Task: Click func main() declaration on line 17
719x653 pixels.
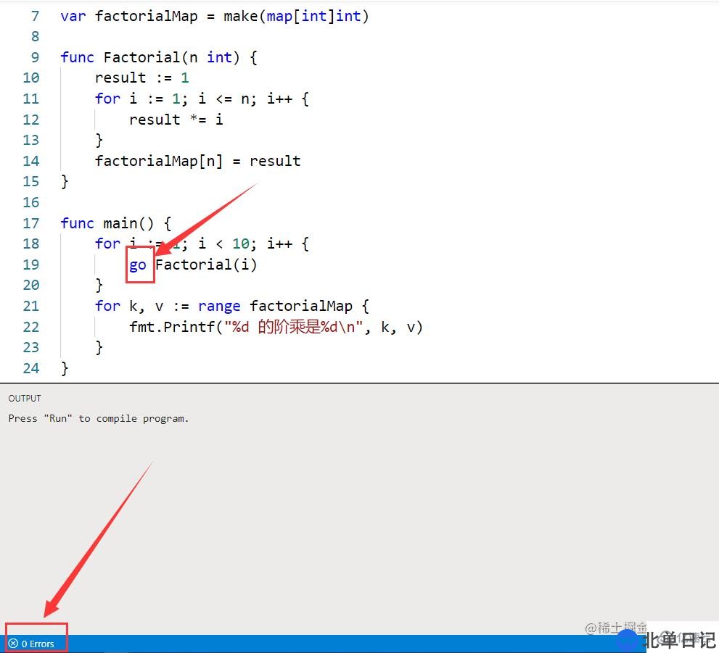Action: [115, 223]
